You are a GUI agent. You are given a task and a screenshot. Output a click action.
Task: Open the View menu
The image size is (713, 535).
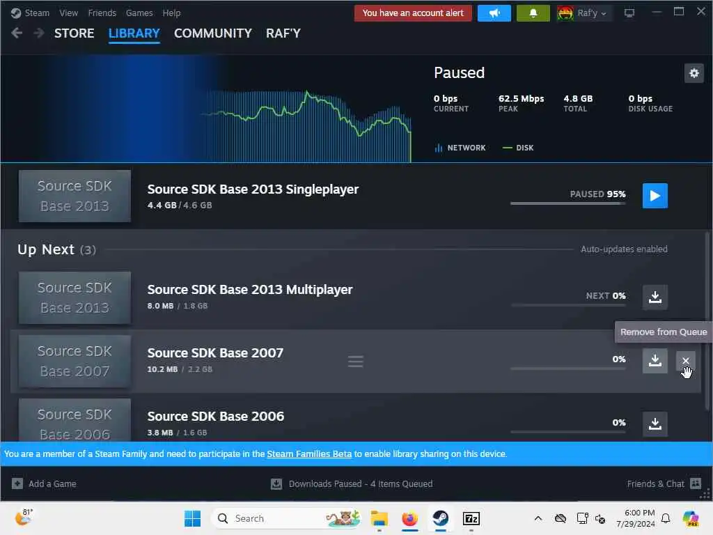pyautogui.click(x=69, y=13)
